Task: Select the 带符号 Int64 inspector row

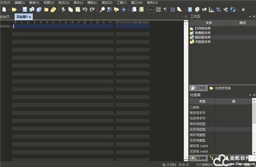Action: click(221, 146)
